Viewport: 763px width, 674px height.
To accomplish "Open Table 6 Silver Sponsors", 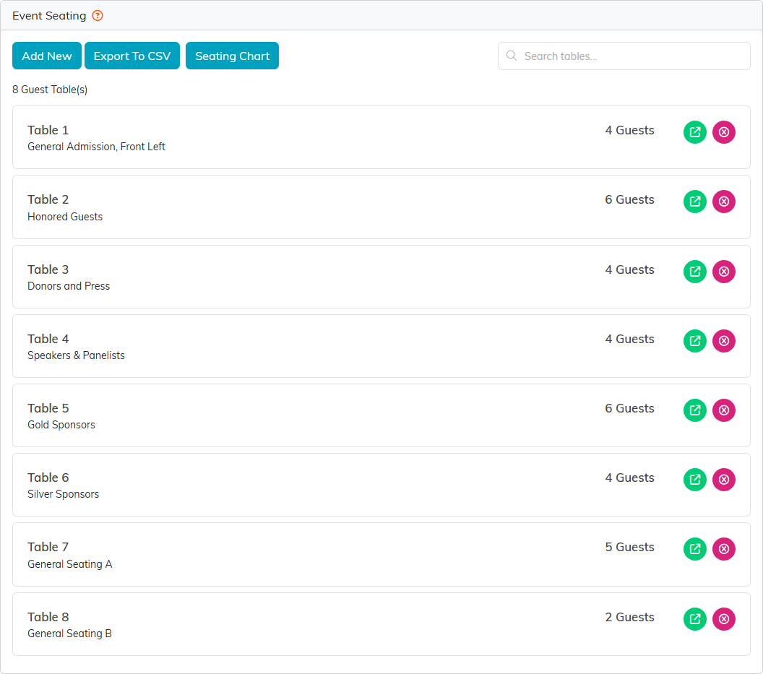I will point(695,480).
